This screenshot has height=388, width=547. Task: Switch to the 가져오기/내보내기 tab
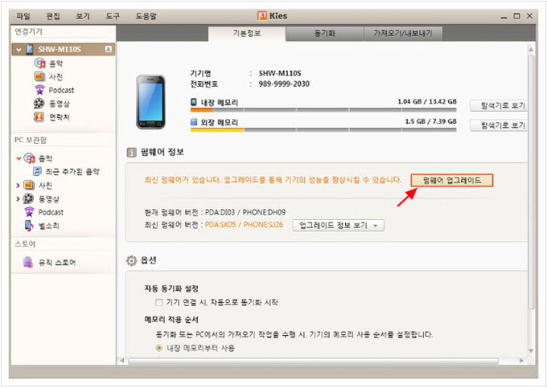pos(403,34)
